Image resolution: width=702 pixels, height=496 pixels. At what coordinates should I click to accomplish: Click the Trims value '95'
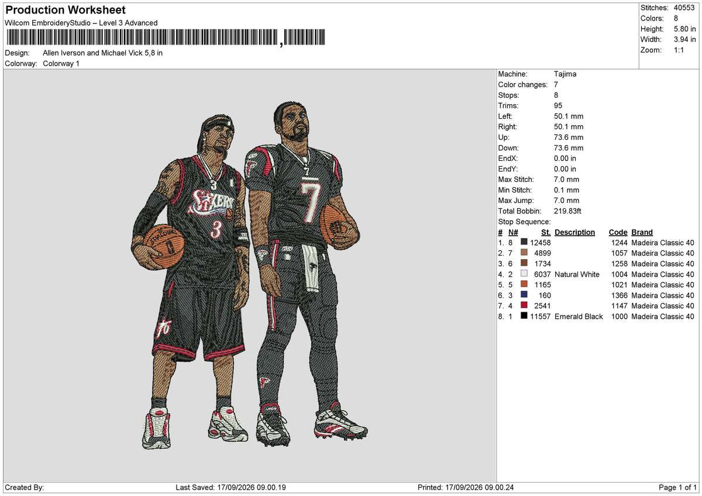tap(558, 106)
